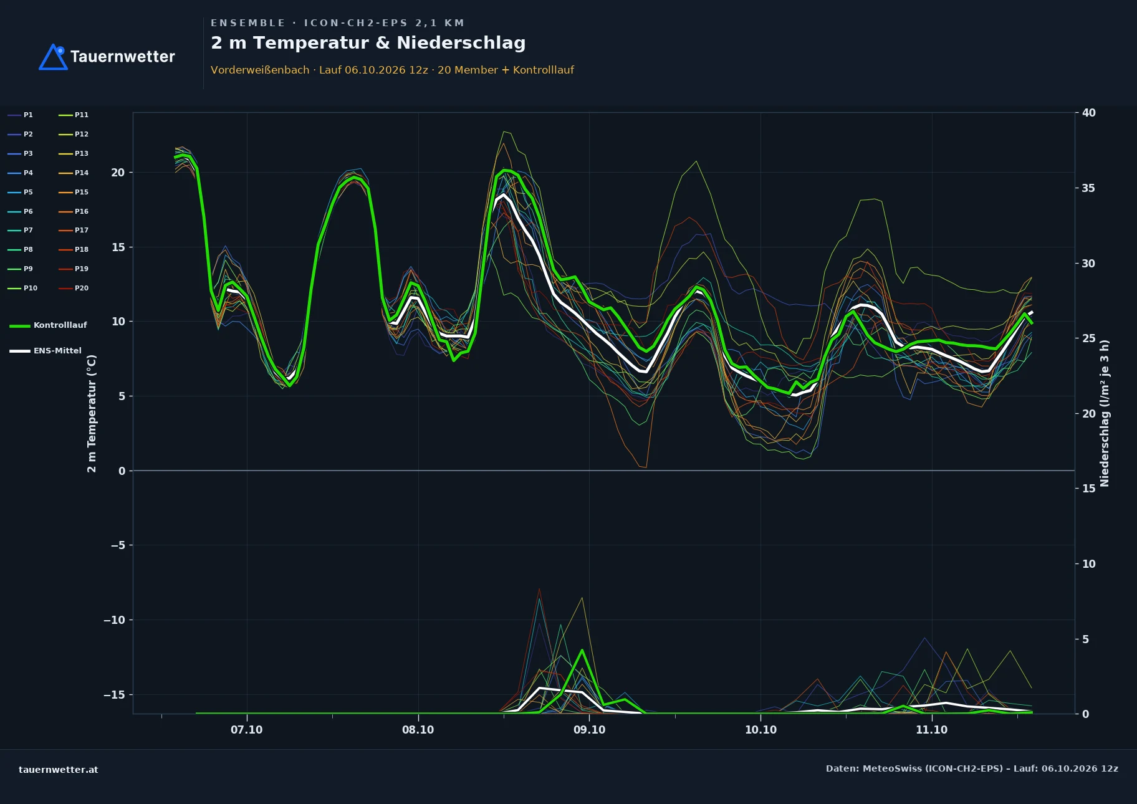
Task: Click the 'Niederschlag (l/m² je 3 h)' axis title
Action: (1105, 413)
